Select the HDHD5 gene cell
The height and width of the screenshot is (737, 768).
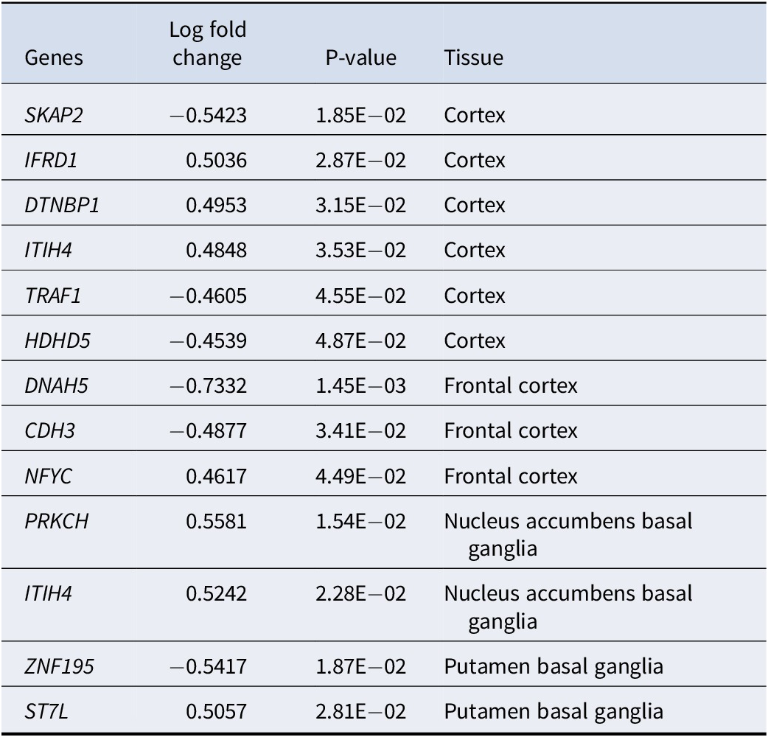coord(57,340)
